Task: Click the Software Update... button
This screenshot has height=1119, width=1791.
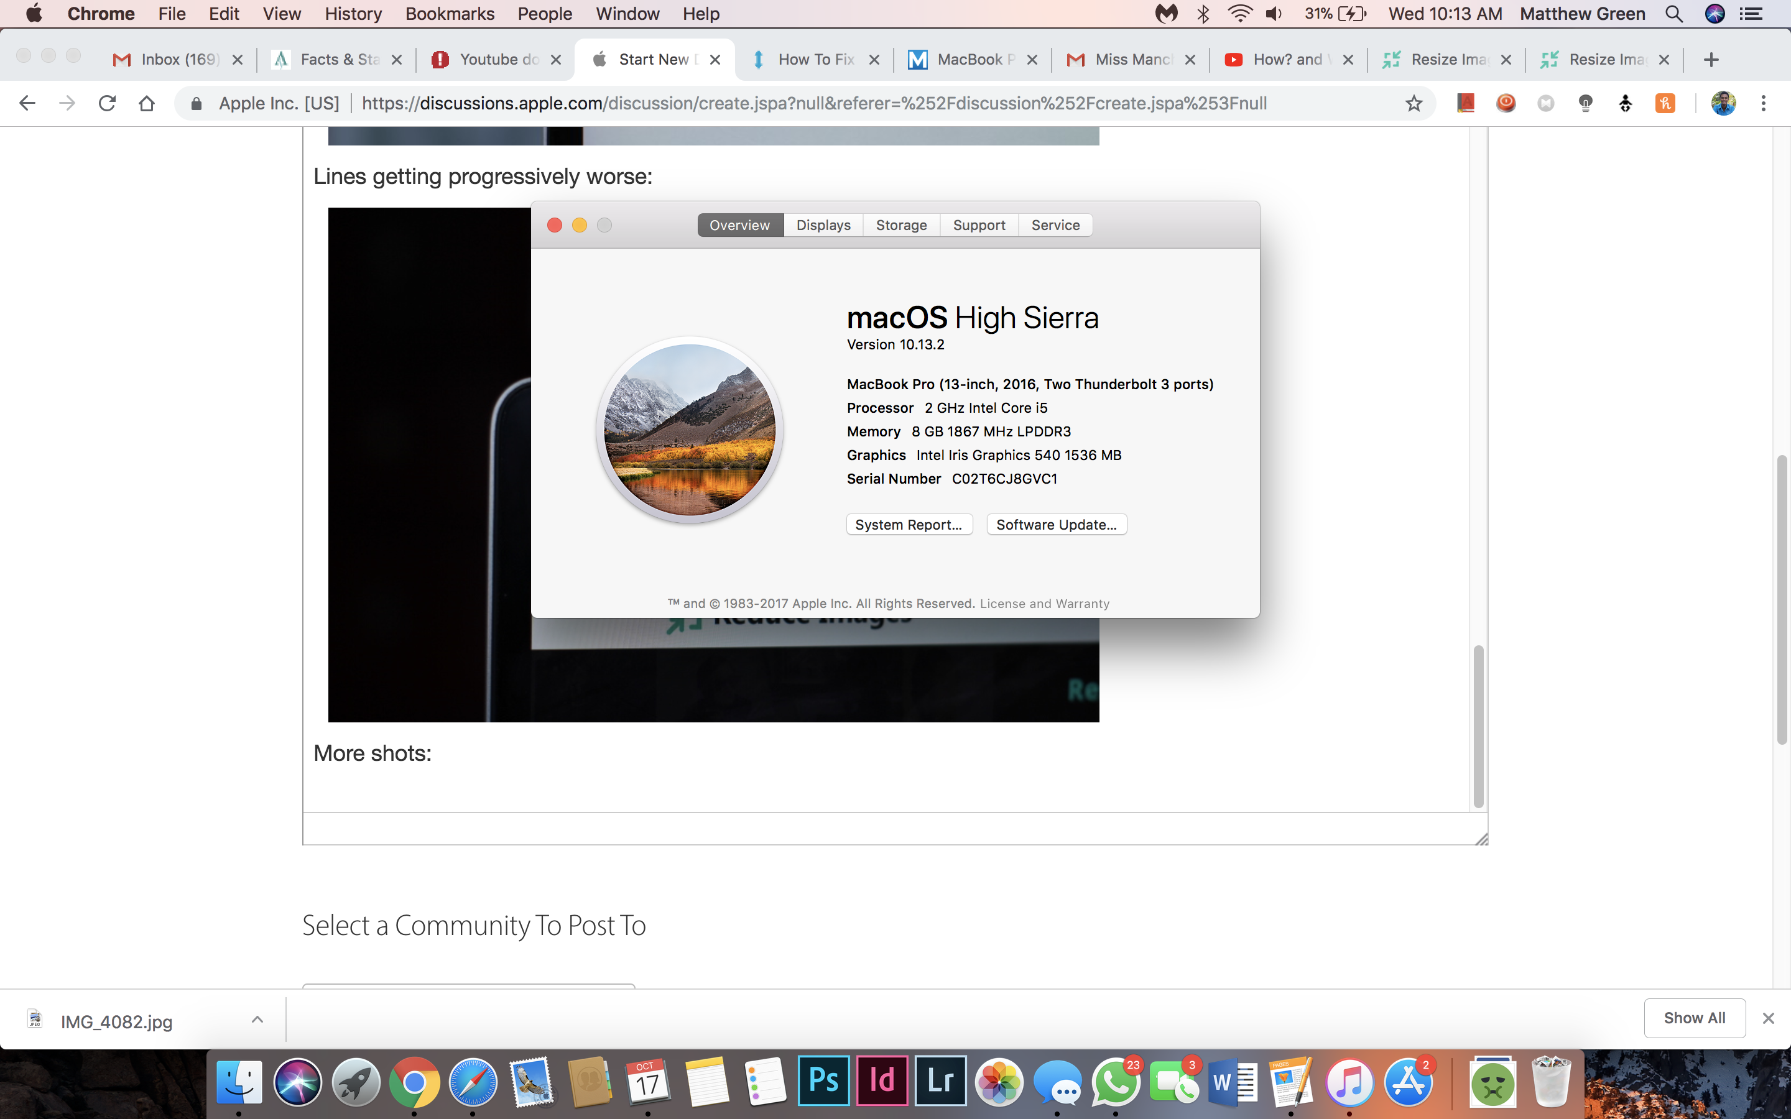Action: coord(1056,525)
